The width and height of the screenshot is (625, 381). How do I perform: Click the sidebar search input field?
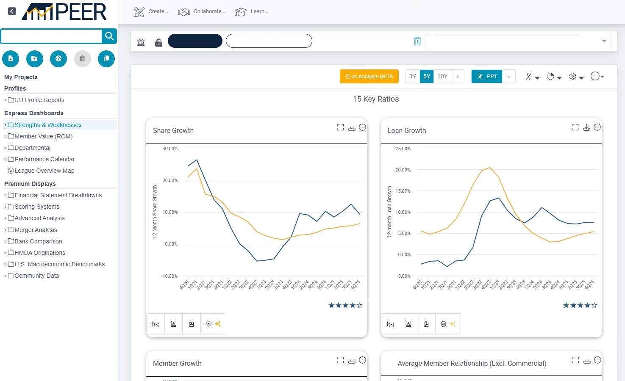pyautogui.click(x=51, y=36)
